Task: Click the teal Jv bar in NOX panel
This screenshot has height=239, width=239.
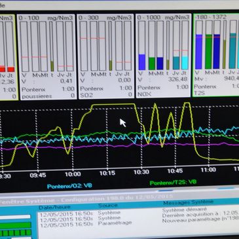Action: pyautogui.click(x=176, y=63)
